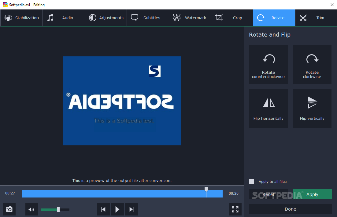
Task: Skip to next frame button
Action: tap(131, 209)
